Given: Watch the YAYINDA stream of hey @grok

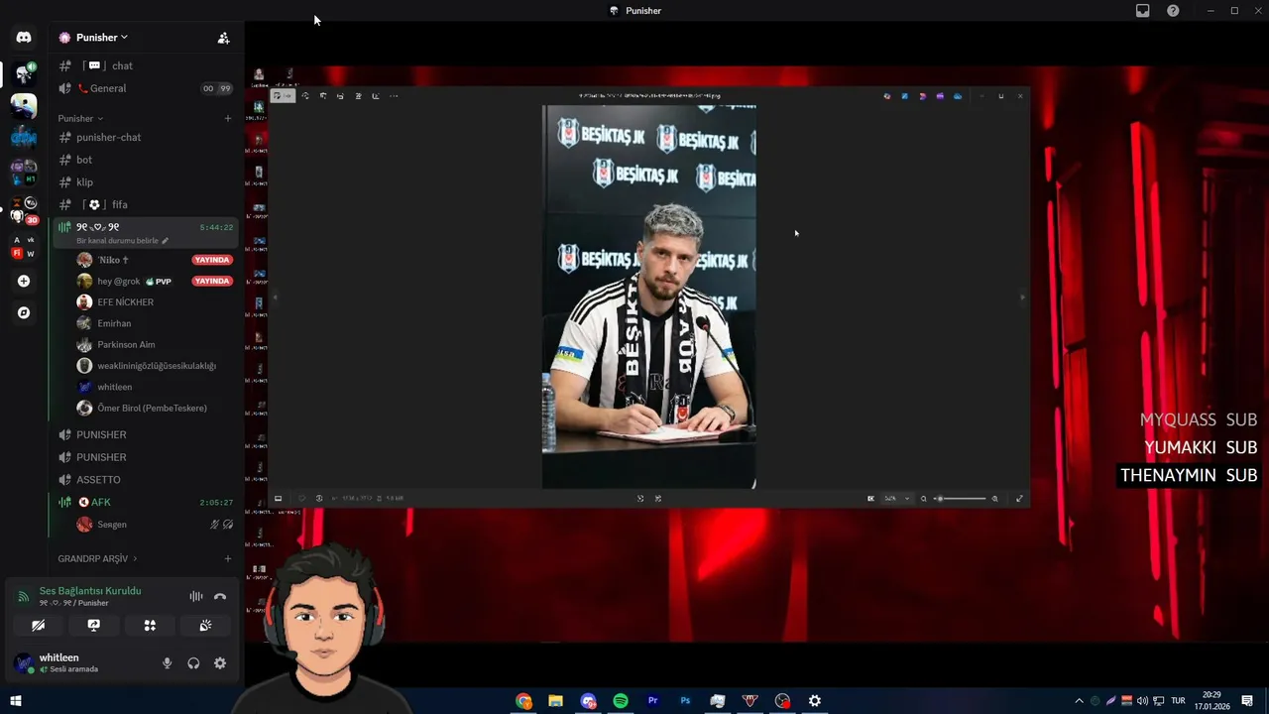Looking at the screenshot, I should point(212,282).
